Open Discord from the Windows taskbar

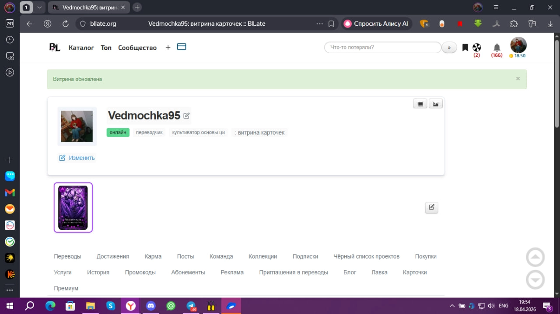coord(151,306)
